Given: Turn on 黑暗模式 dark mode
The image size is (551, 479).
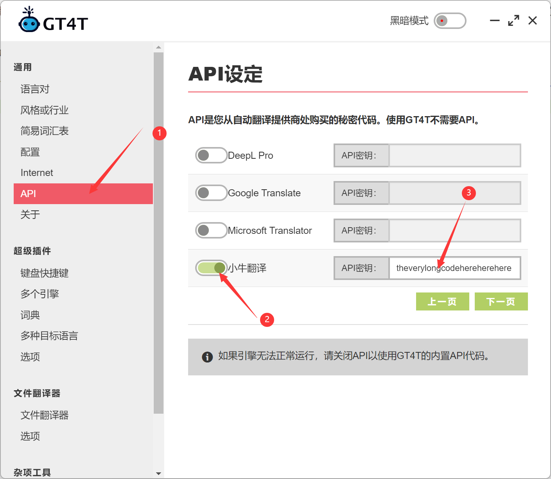Looking at the screenshot, I should click(450, 21).
